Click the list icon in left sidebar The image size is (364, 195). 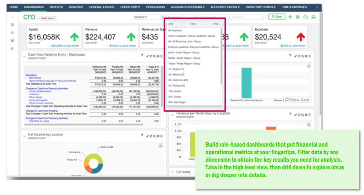tap(12, 25)
